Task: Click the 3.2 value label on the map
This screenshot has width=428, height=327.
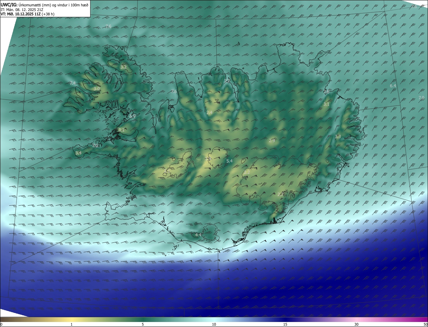Action: point(123,67)
